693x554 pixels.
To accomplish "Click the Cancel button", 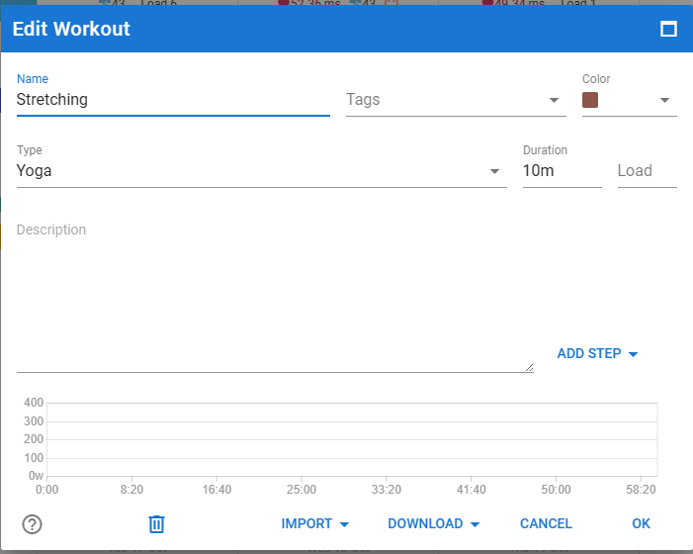I will click(x=546, y=524).
